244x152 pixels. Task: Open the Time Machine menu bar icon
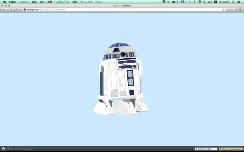(x=189, y=2)
